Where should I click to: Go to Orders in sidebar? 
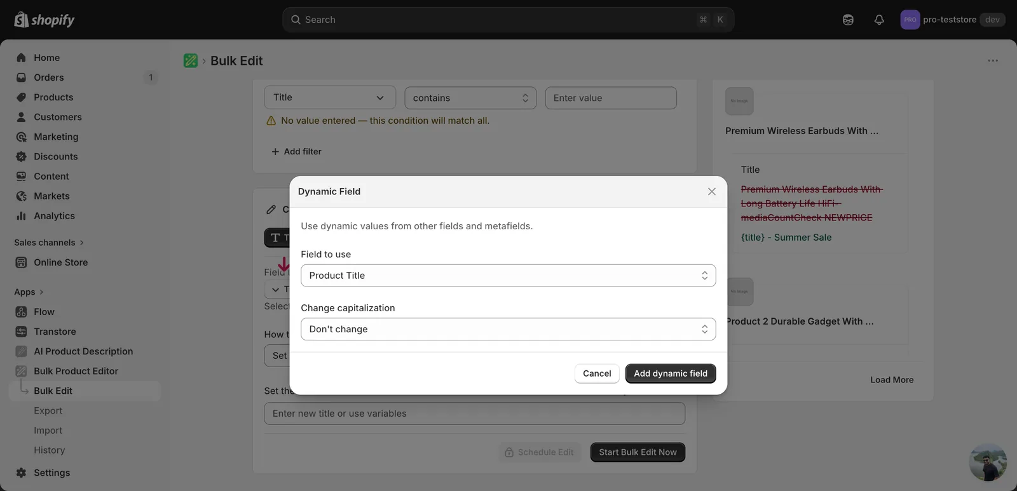point(85,77)
